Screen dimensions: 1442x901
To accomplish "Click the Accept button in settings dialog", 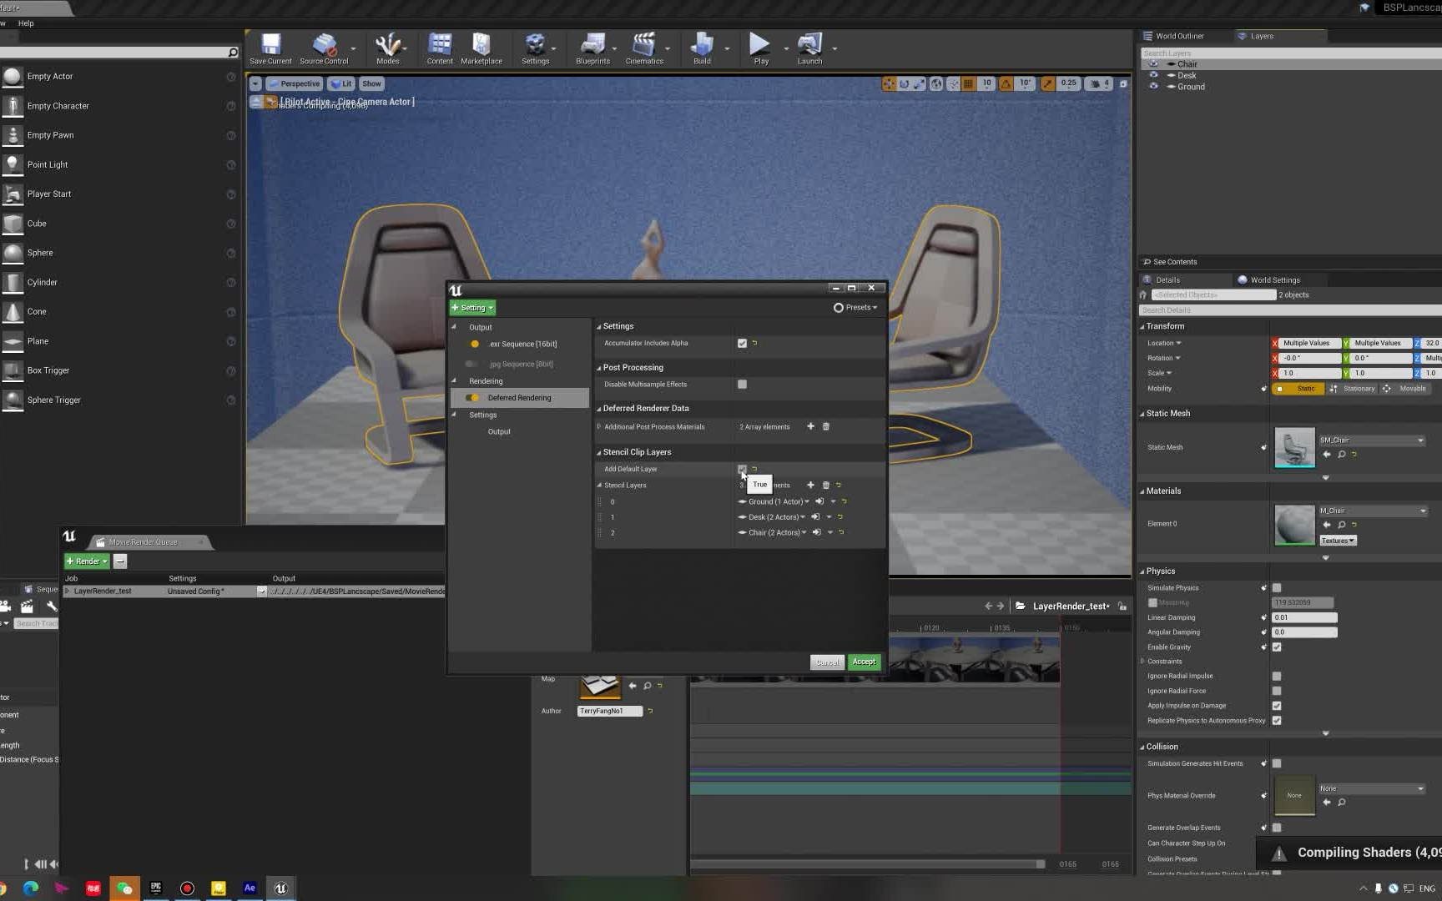I will point(863,662).
